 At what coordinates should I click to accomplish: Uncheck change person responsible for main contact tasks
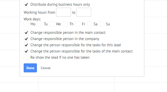[x=26, y=51]
